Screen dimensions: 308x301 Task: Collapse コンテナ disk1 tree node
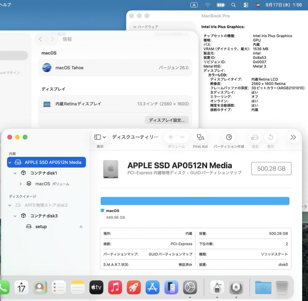coord(15,173)
